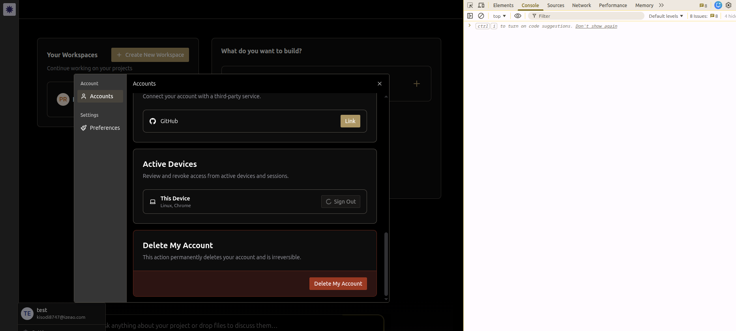Click the app logo icon in the top-left corner

click(9, 9)
